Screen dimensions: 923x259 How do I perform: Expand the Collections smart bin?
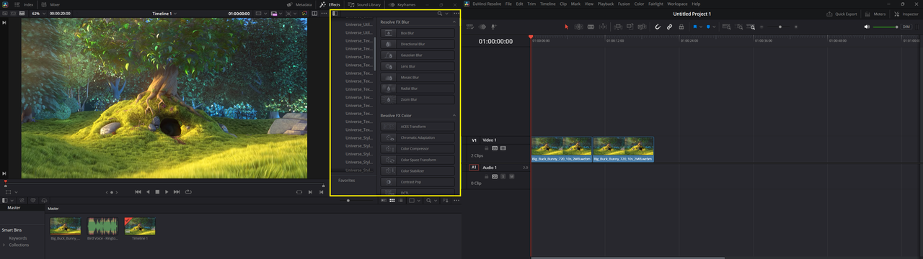click(4, 245)
